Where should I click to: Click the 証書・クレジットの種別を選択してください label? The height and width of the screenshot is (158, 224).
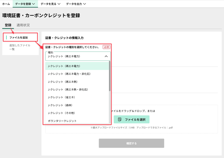click(72, 47)
